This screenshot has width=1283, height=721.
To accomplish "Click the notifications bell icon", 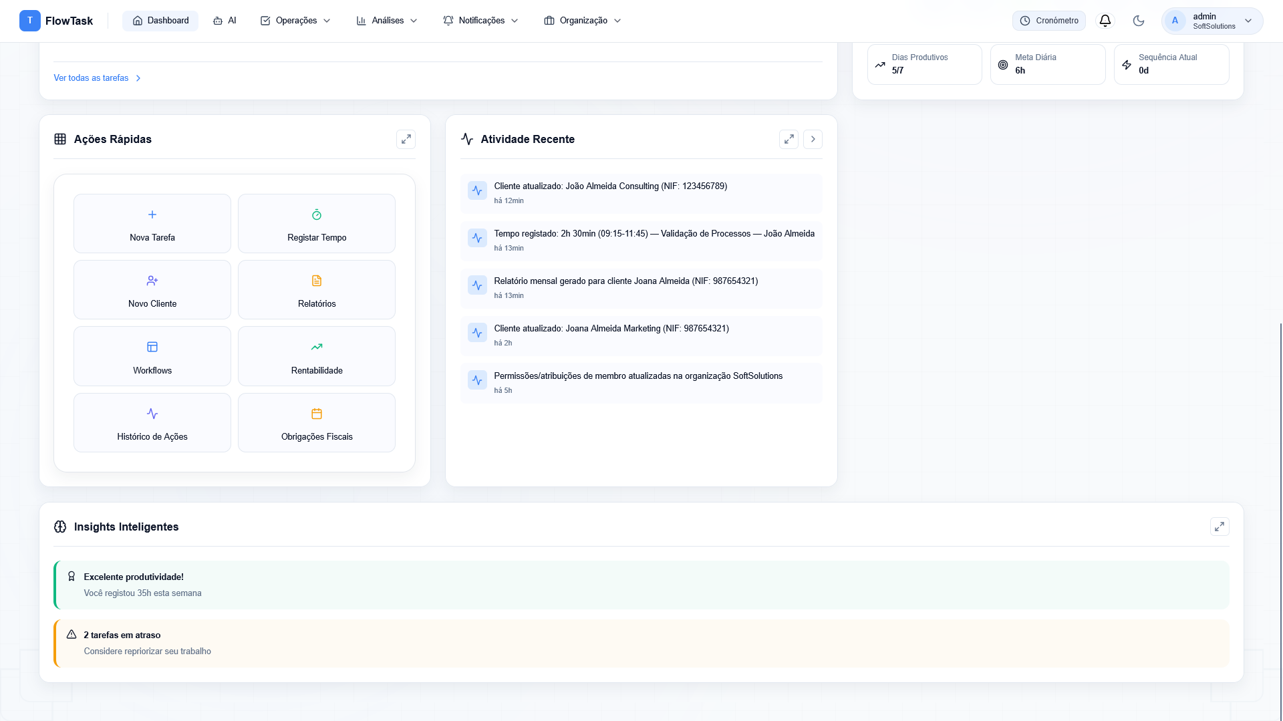I will (x=1105, y=21).
